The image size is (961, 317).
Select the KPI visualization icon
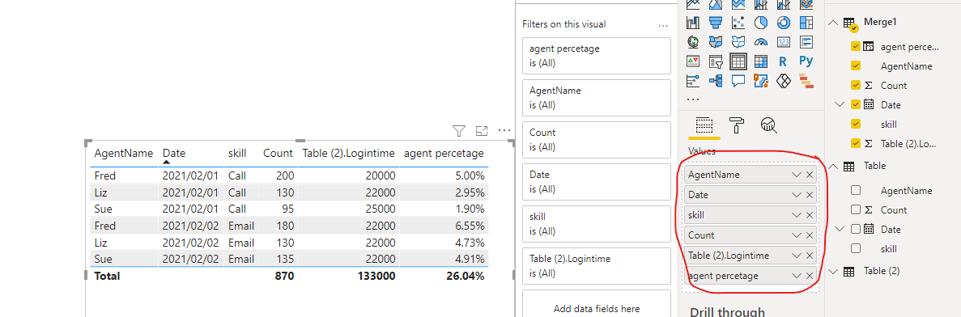point(693,61)
